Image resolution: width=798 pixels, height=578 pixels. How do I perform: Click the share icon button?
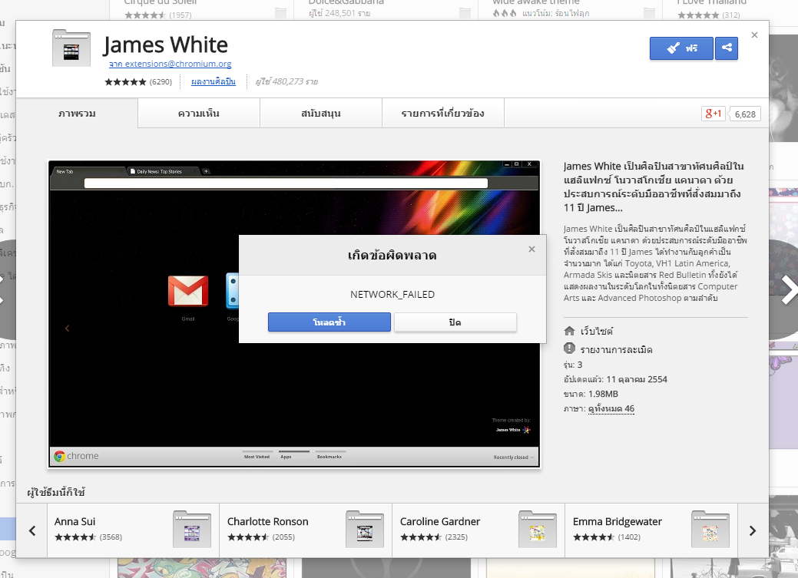pyautogui.click(x=727, y=48)
